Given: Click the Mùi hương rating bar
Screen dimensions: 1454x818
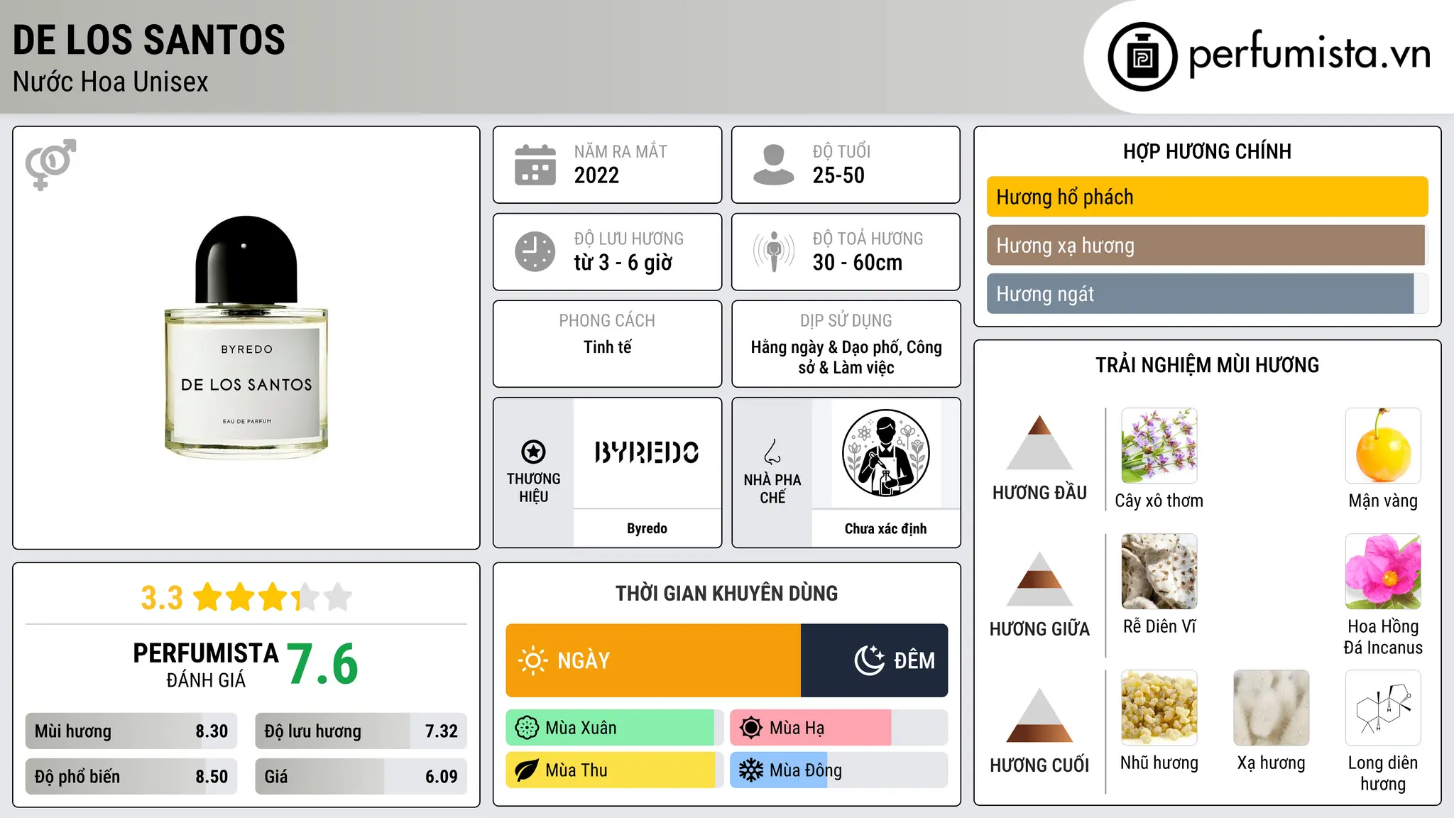Looking at the screenshot, I should point(131,731).
